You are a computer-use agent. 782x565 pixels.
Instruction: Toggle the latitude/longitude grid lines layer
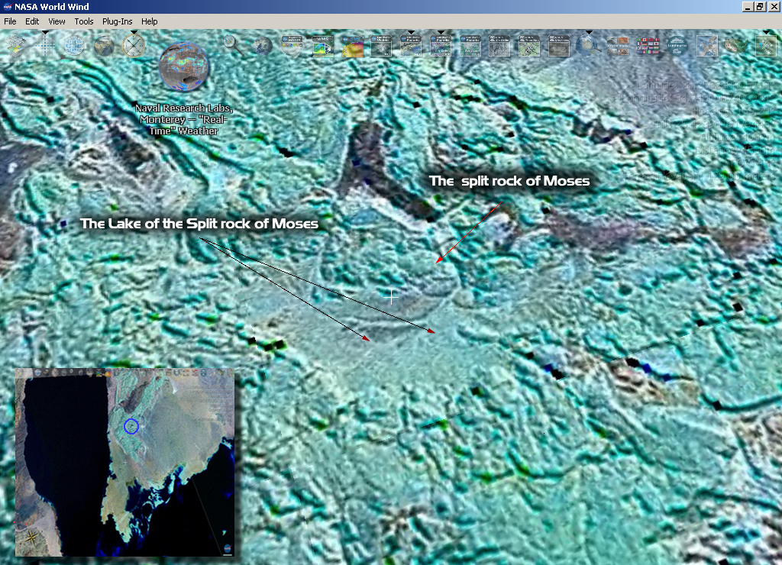point(45,45)
